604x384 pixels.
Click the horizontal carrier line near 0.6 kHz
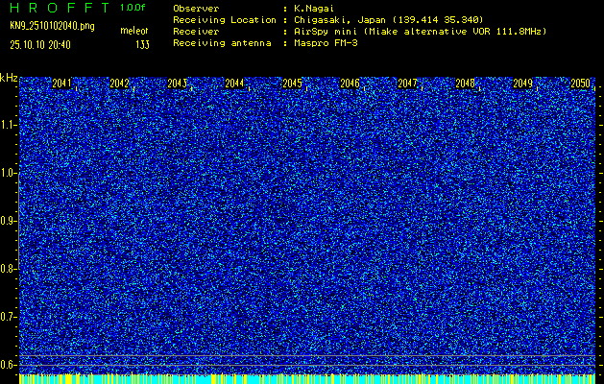[307, 356]
